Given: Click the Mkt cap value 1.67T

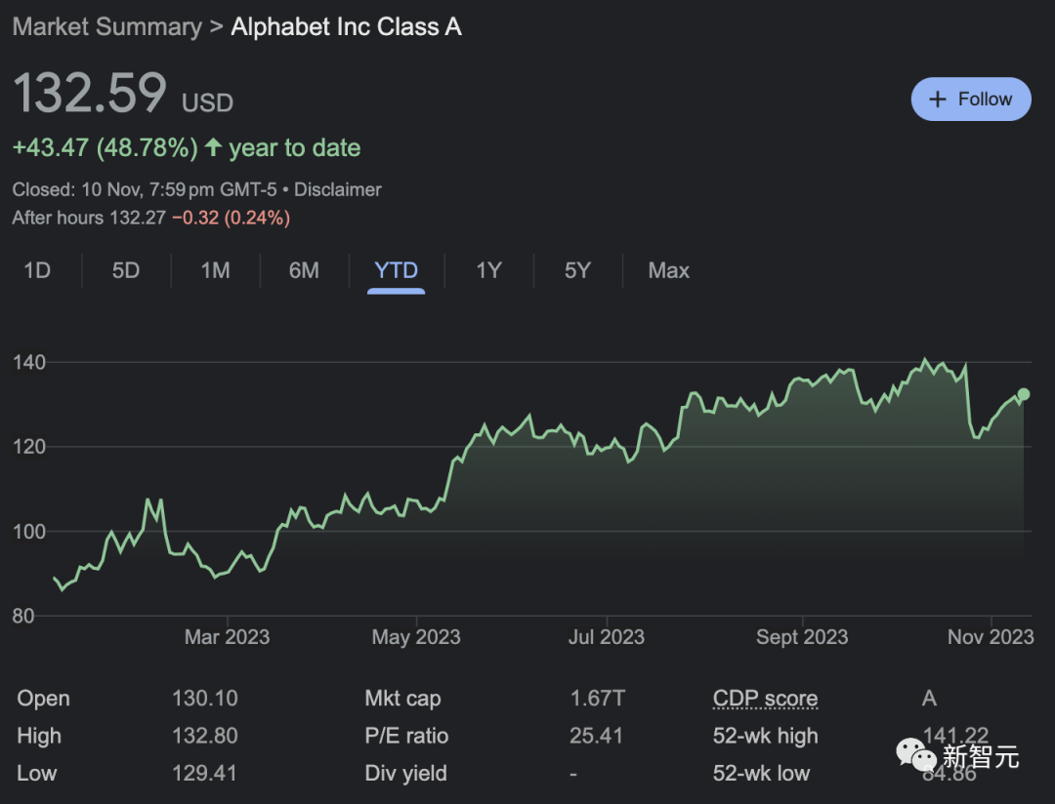Looking at the screenshot, I should (598, 699).
